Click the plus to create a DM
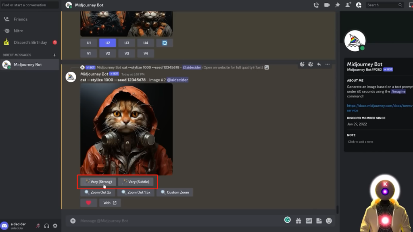This screenshot has width=413, height=232. click(x=54, y=55)
